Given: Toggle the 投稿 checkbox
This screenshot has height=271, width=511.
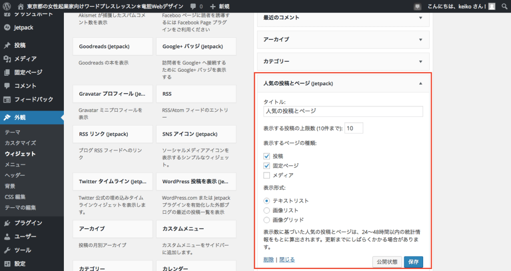Looking at the screenshot, I should (266, 156).
